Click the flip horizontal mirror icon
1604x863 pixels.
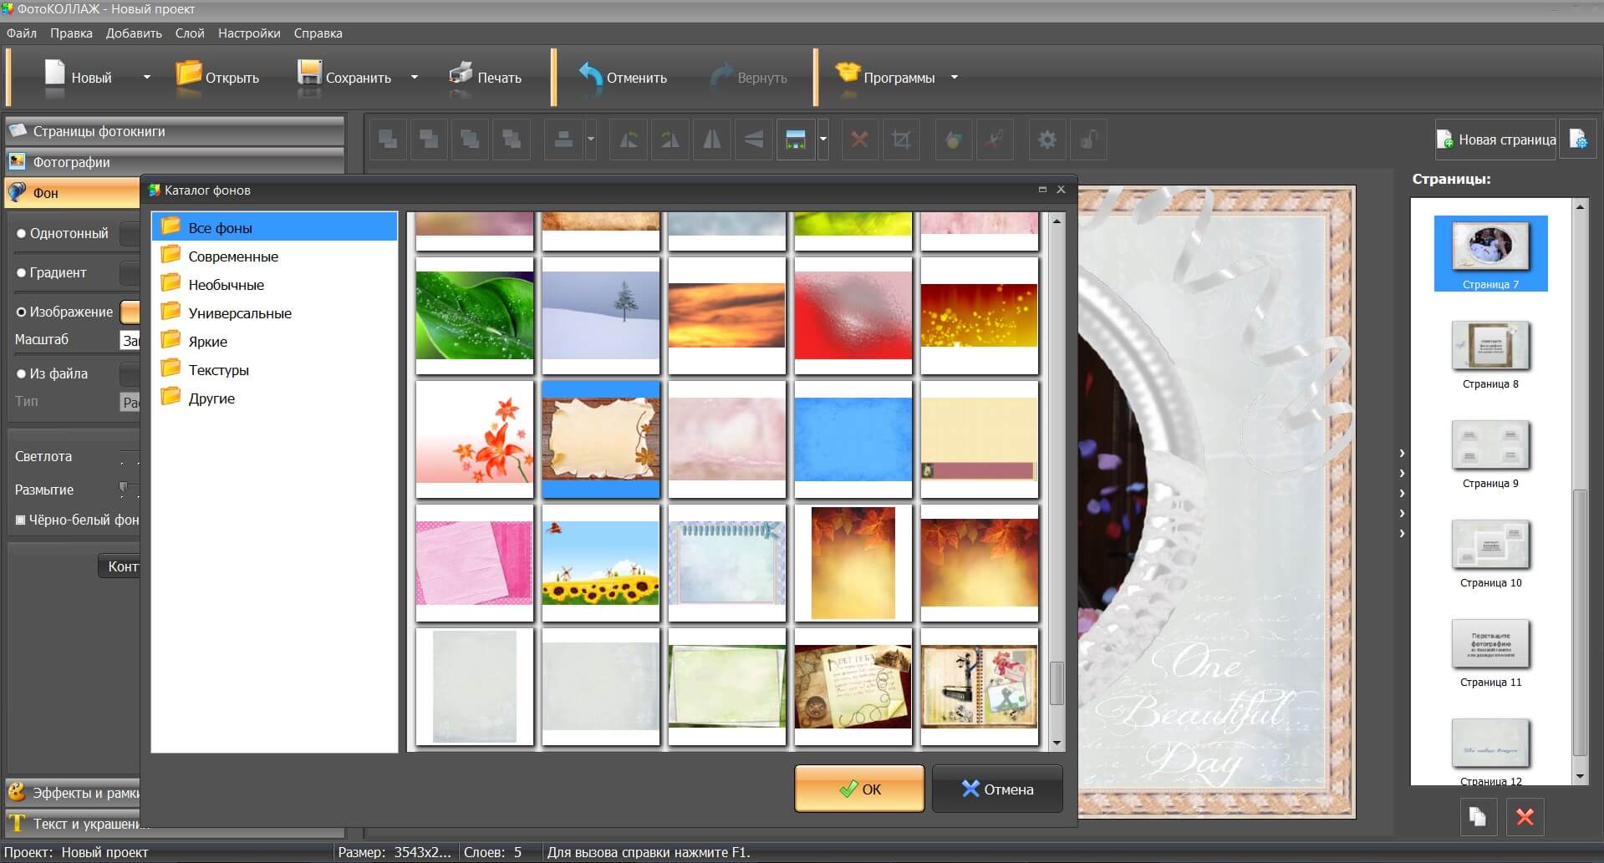click(711, 140)
